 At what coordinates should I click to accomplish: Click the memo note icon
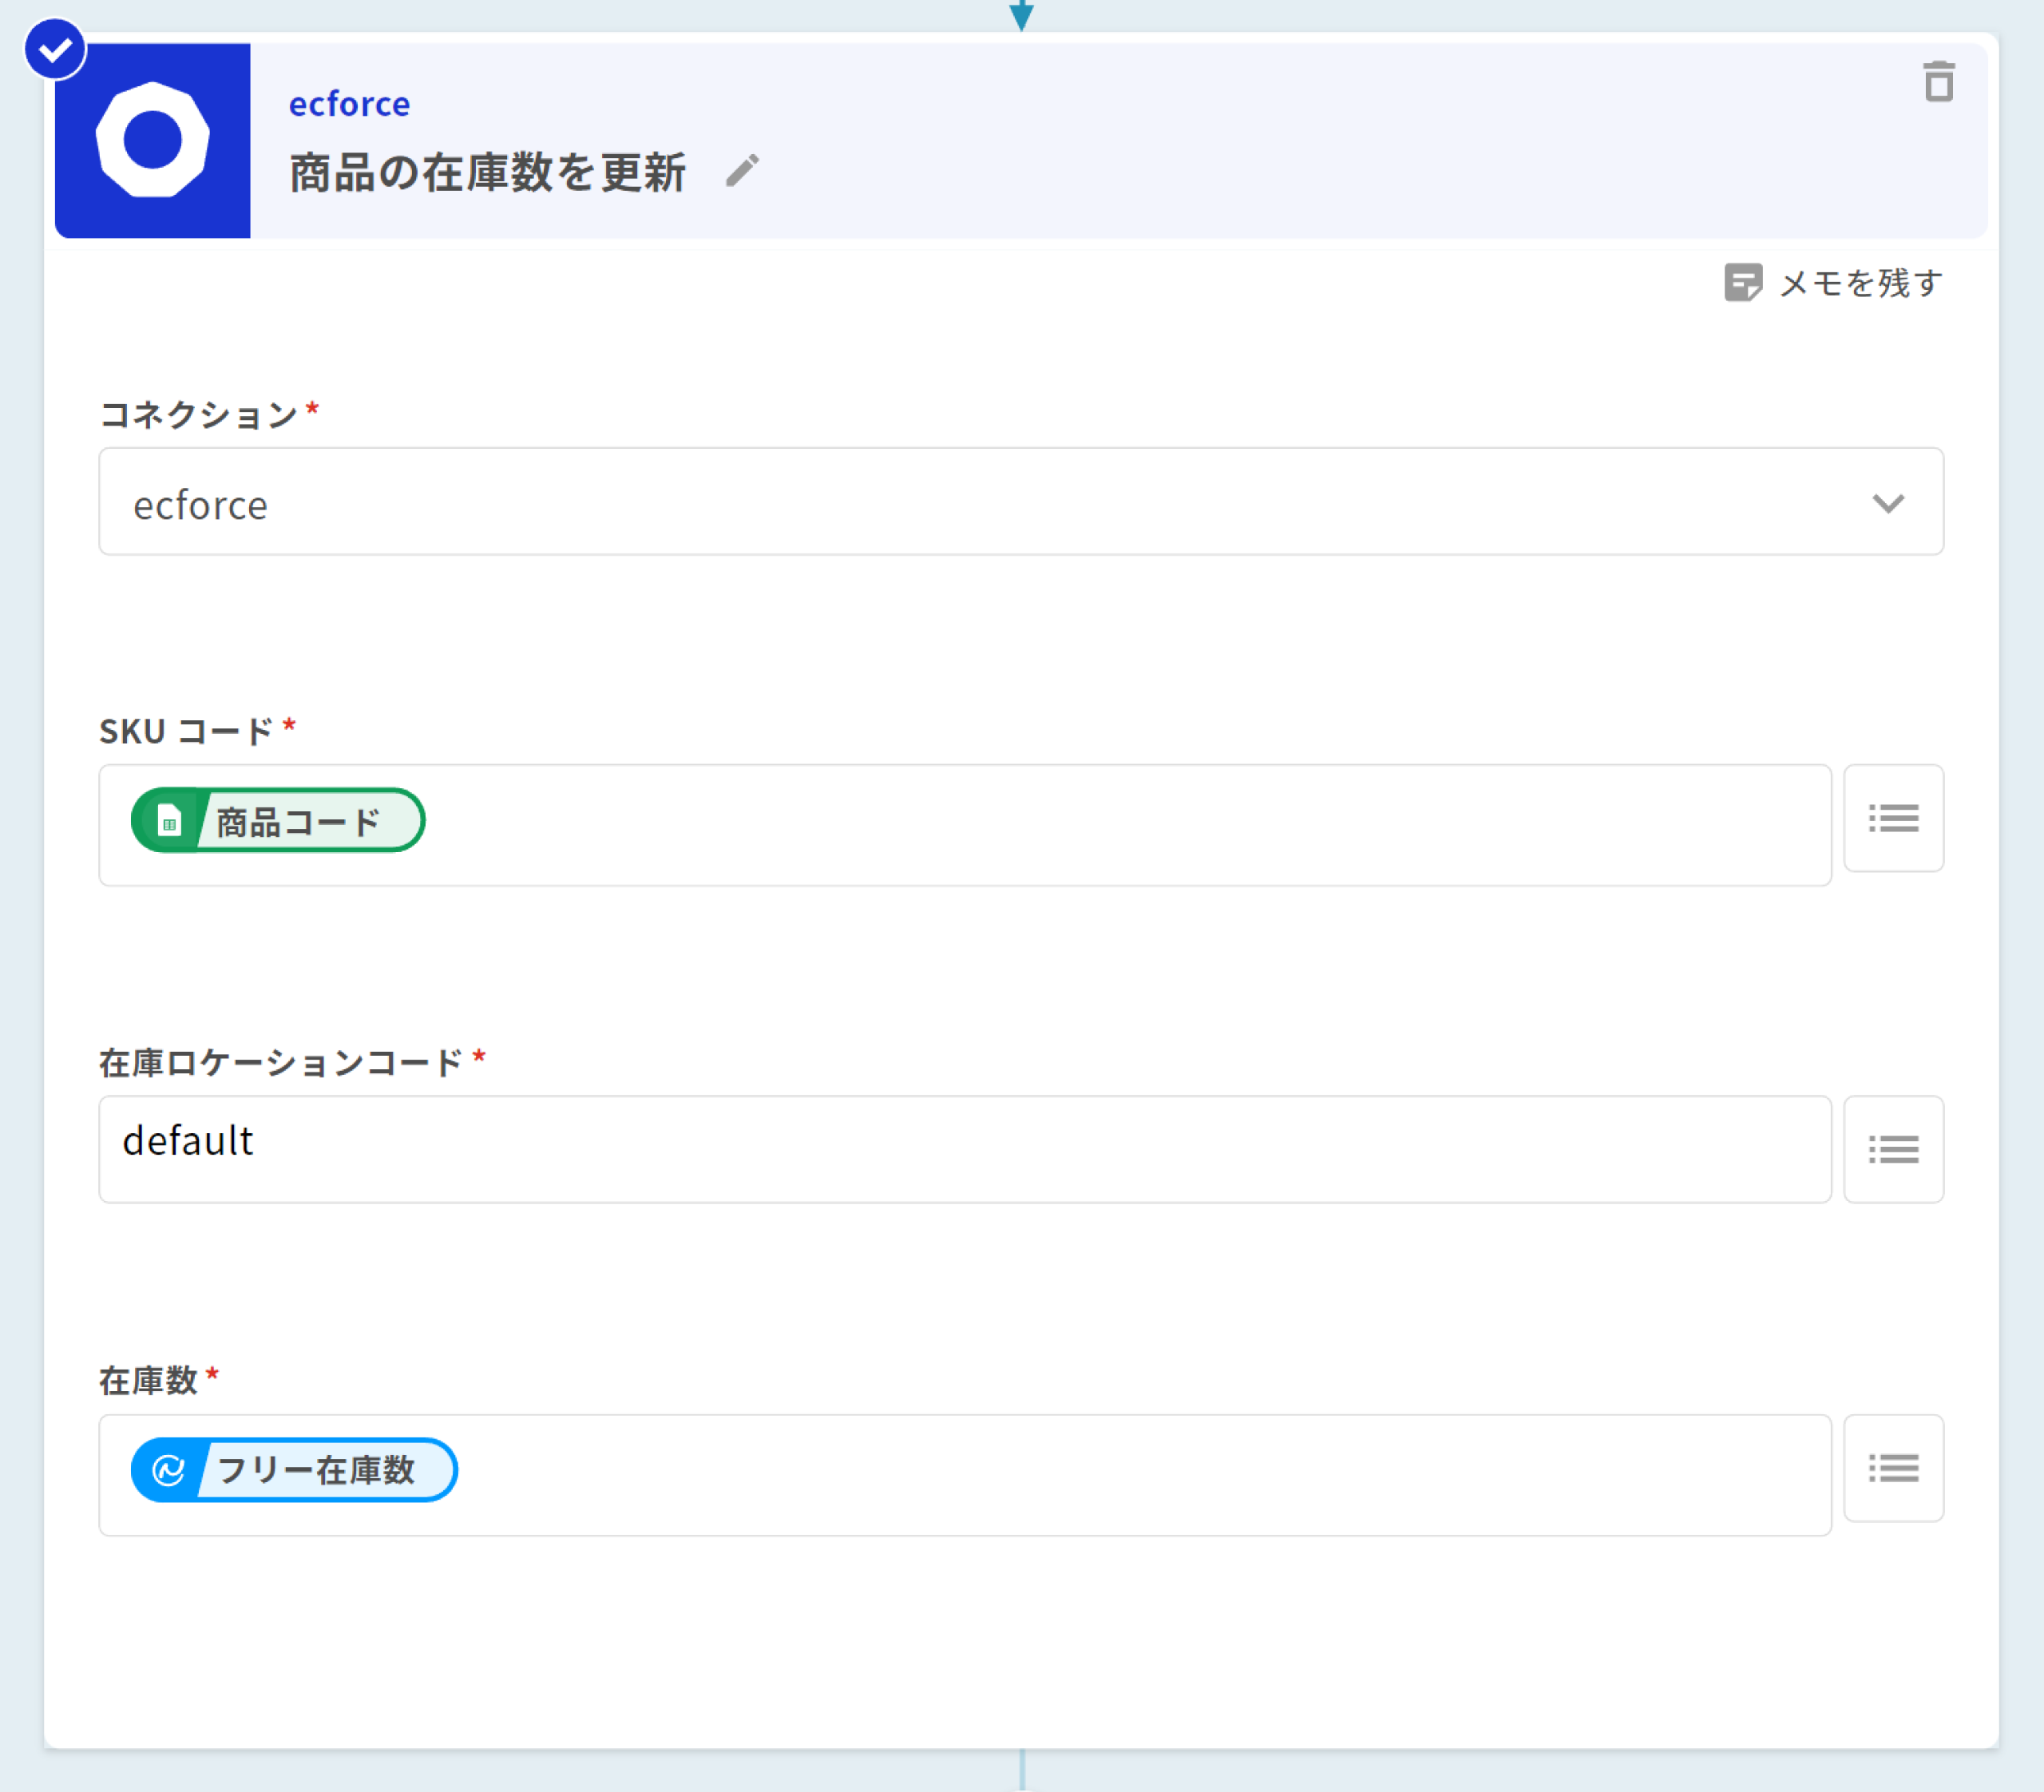click(x=1742, y=283)
